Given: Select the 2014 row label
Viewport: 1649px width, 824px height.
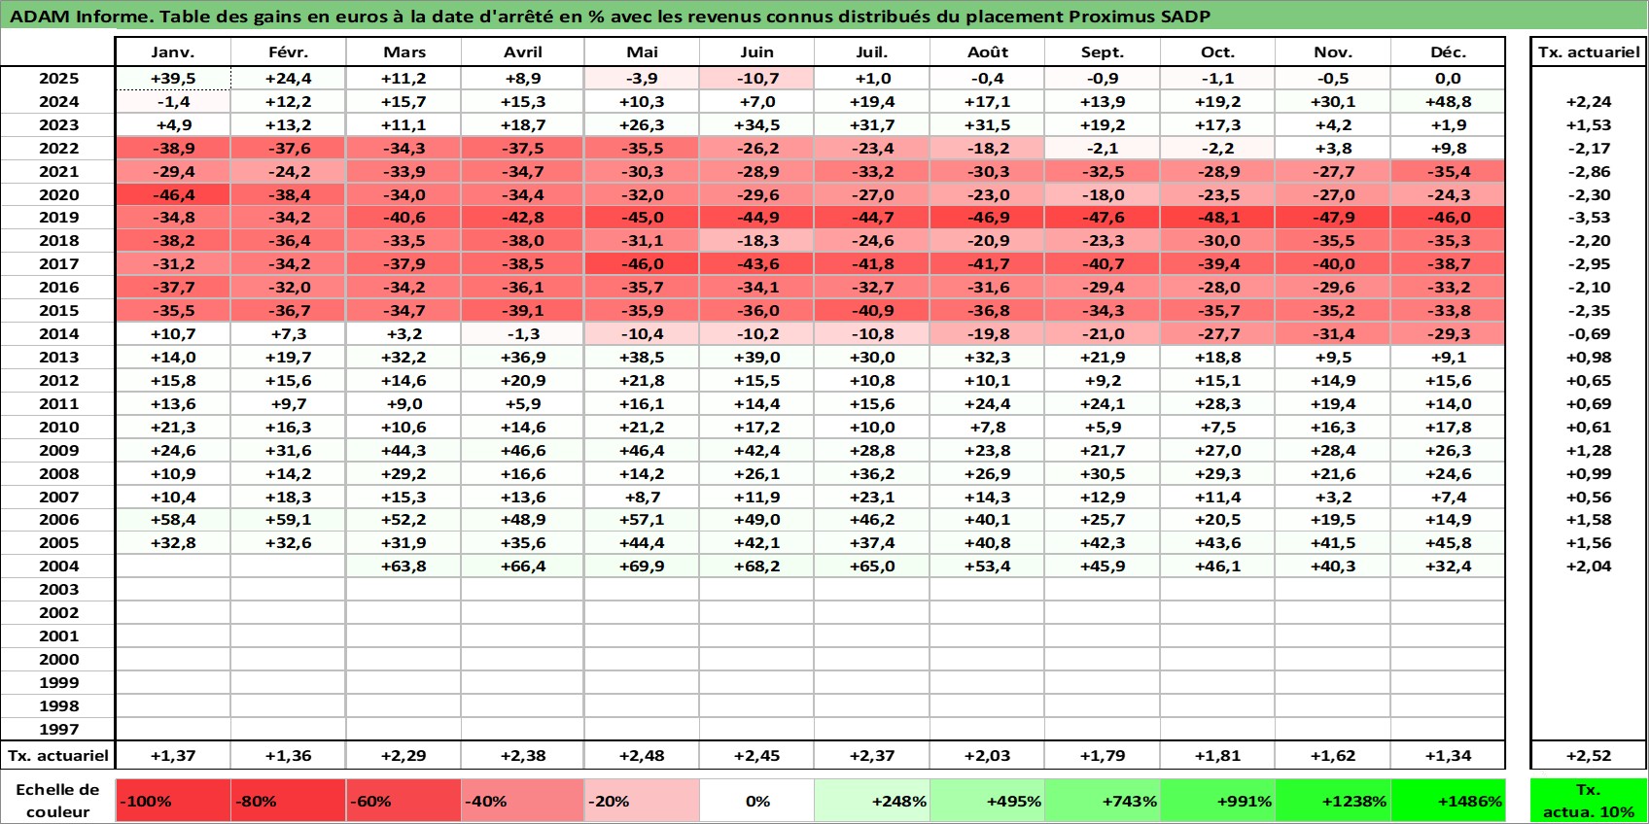Looking at the screenshot, I should (58, 334).
